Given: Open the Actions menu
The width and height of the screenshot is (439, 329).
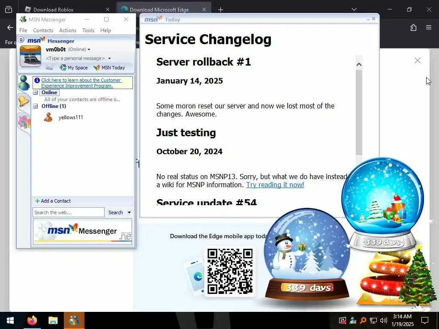Looking at the screenshot, I should pos(67,30).
